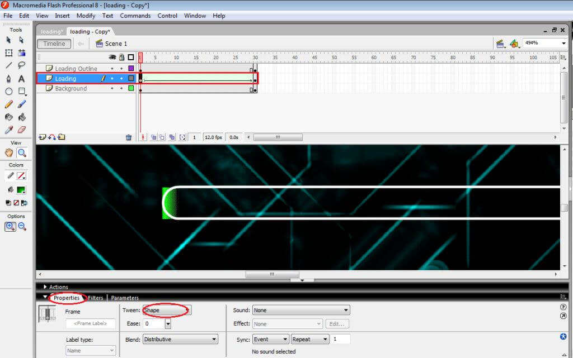Open the Sound dropdown set to None
Image resolution: width=573 pixels, height=358 pixels.
point(301,310)
